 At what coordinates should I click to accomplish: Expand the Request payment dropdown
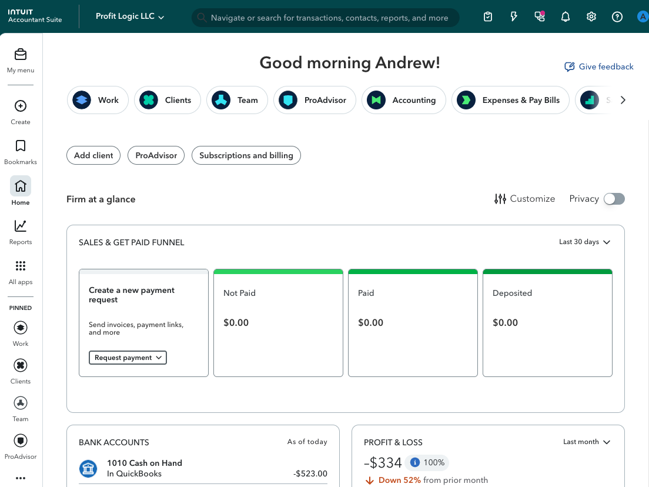(128, 357)
